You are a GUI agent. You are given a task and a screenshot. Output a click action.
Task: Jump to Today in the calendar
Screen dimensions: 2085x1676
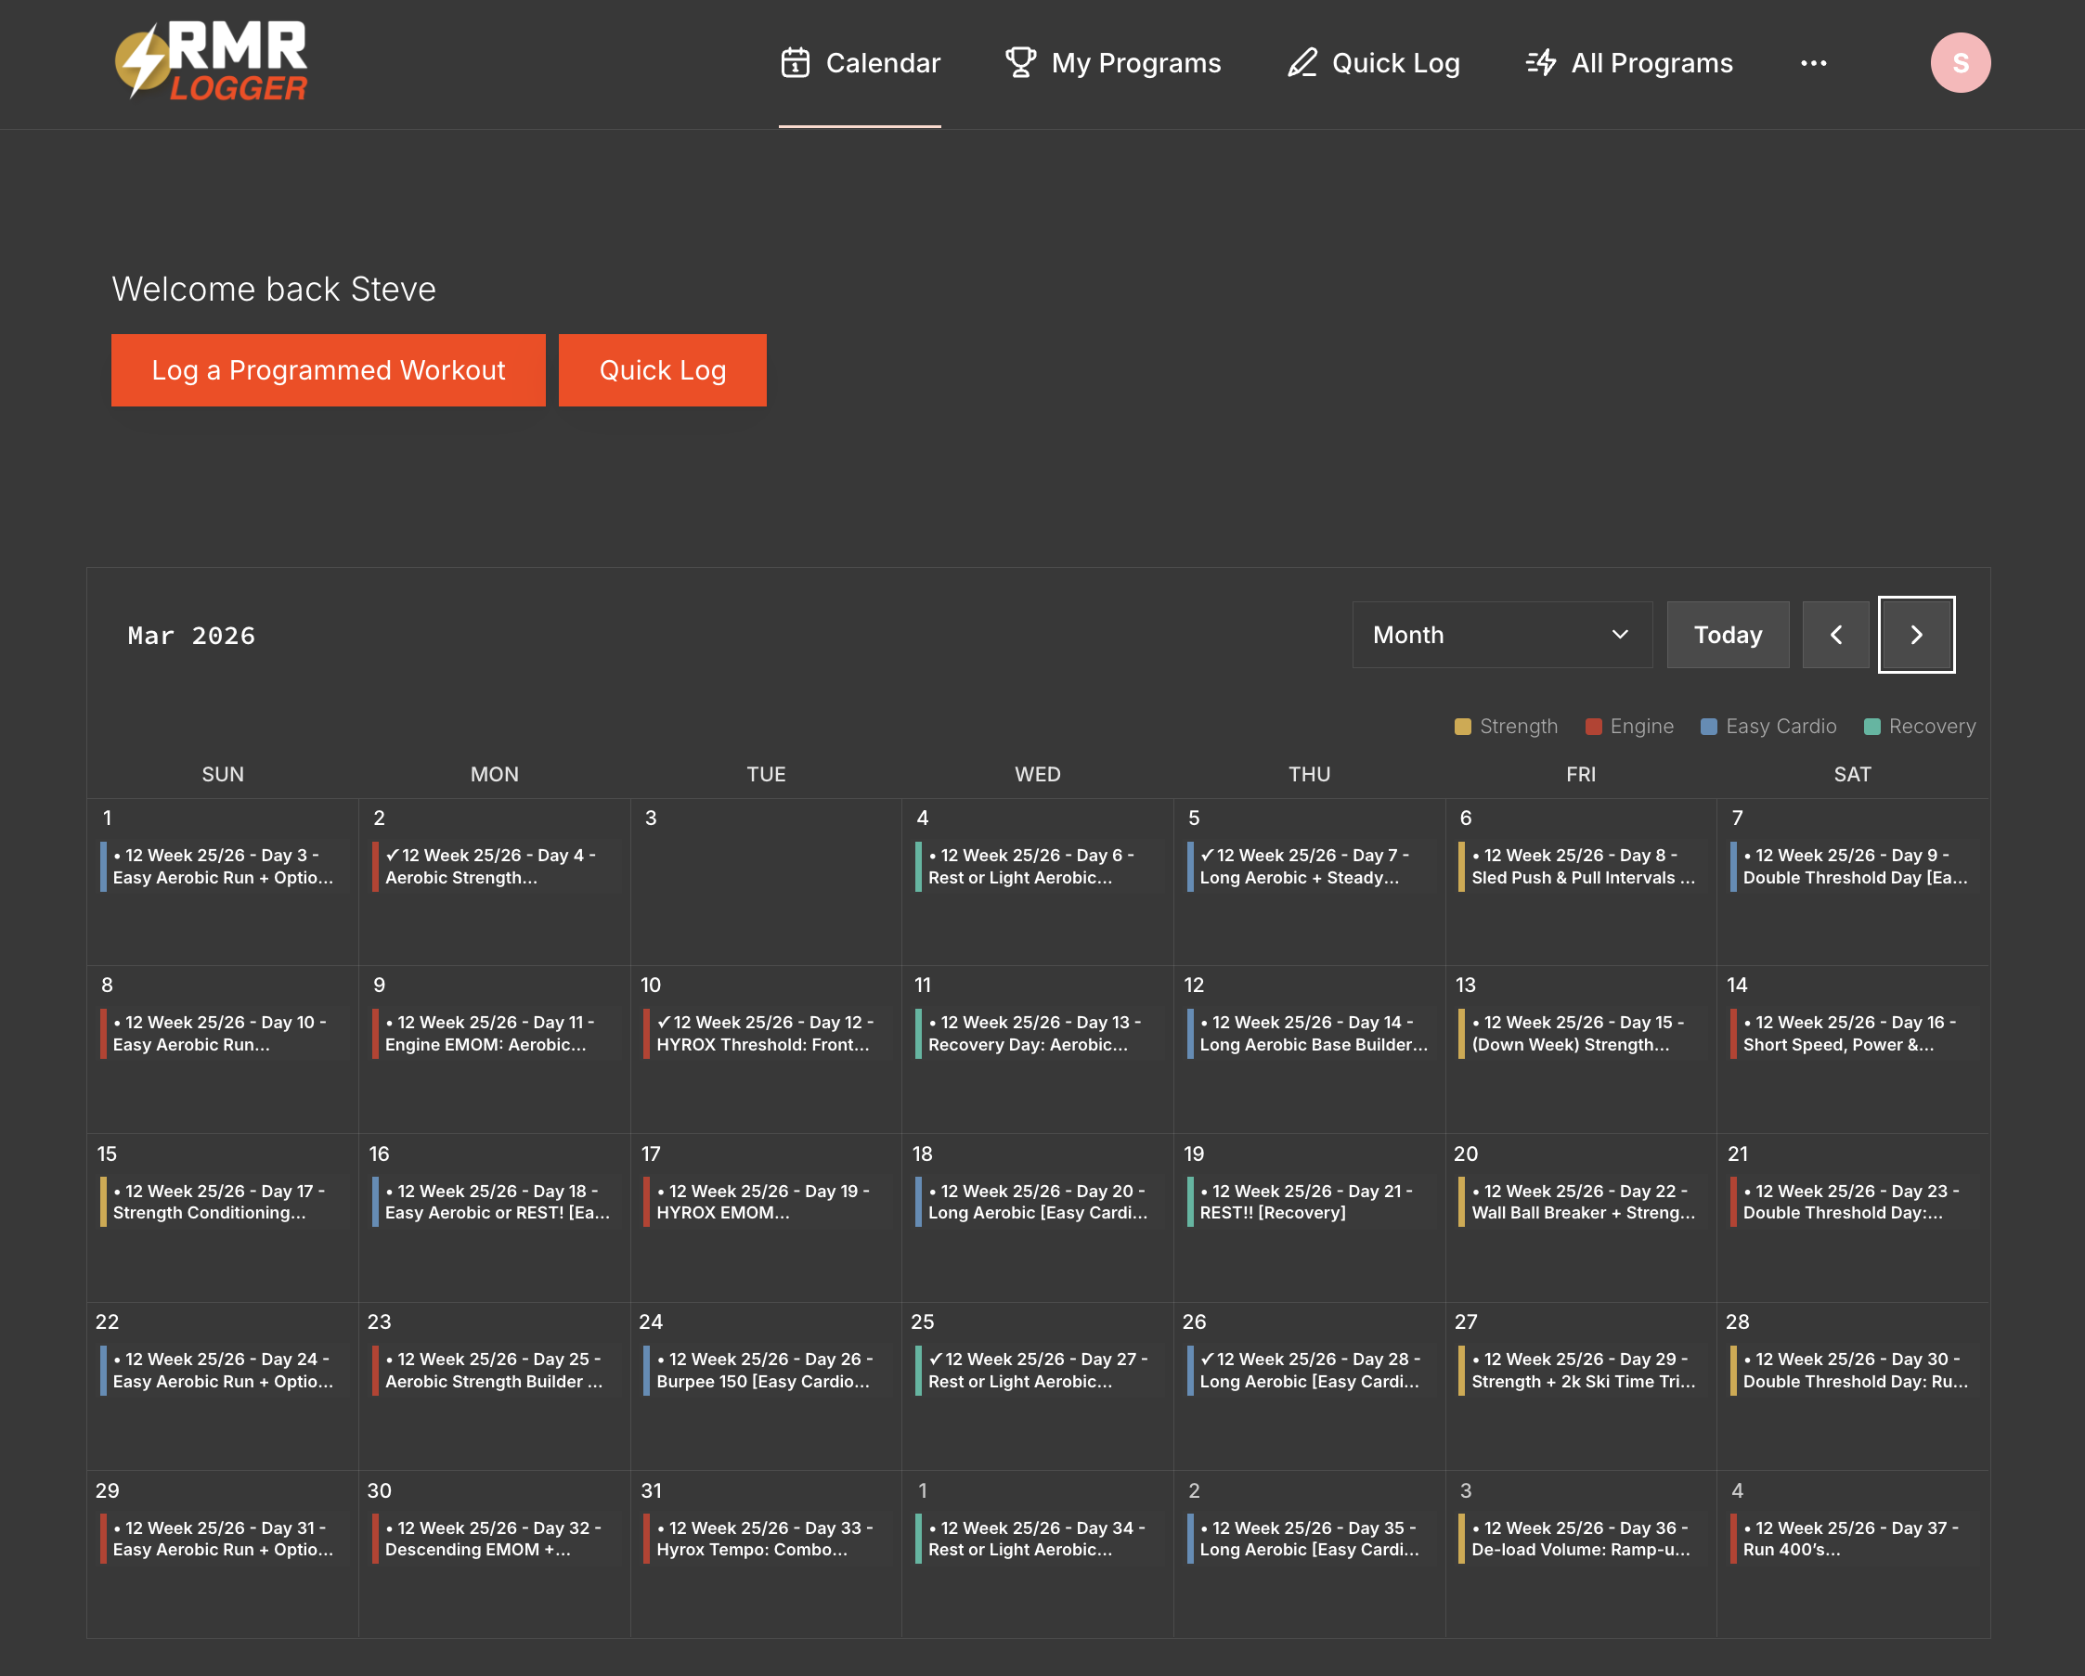pyautogui.click(x=1728, y=635)
